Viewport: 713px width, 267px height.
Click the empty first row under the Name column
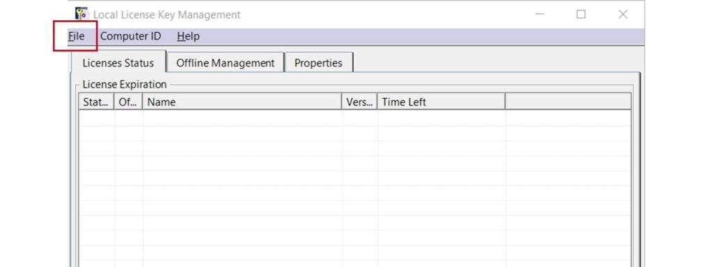[x=242, y=118]
